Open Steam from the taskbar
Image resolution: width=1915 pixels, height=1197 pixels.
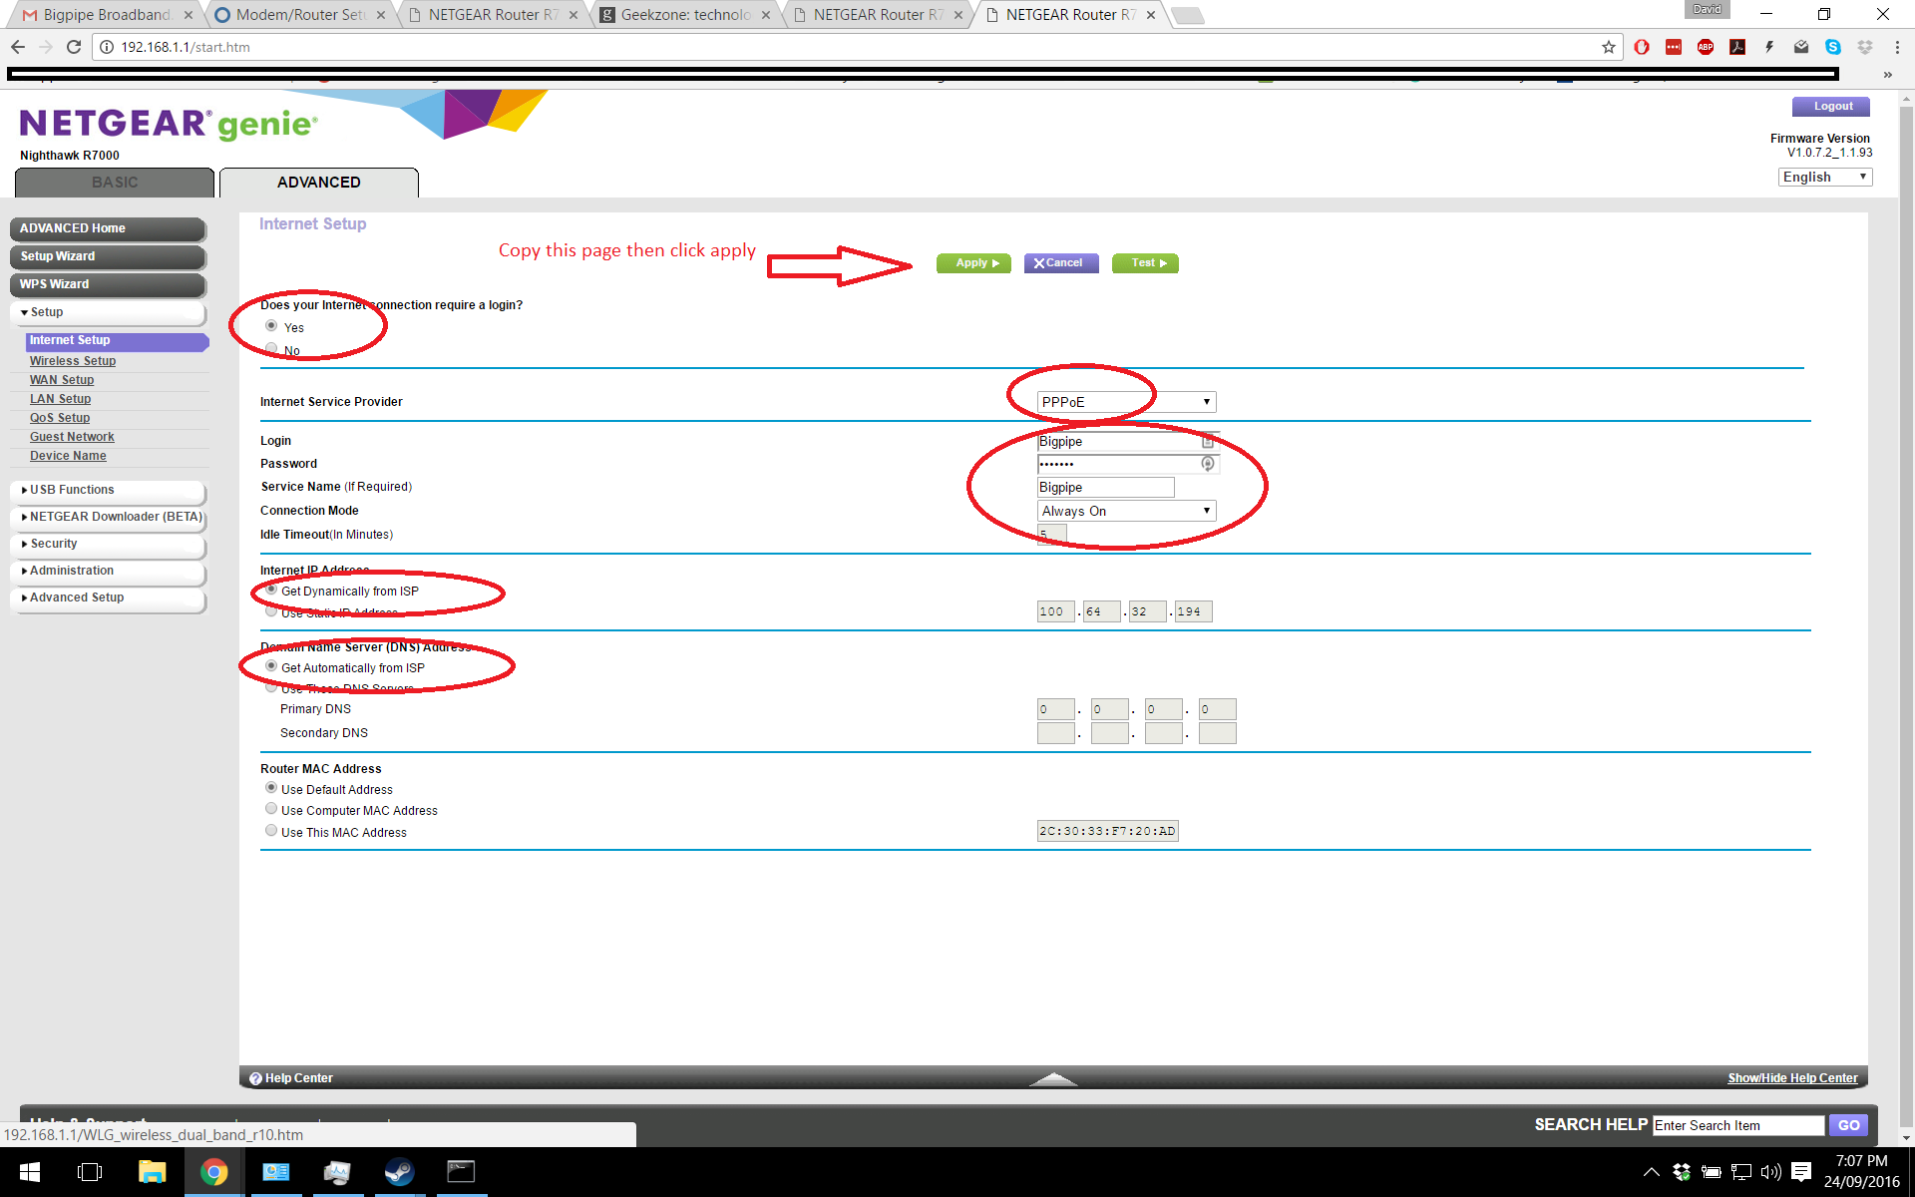(x=399, y=1172)
